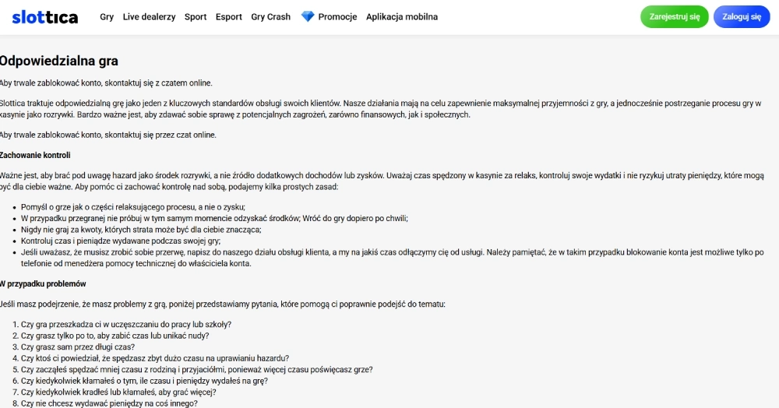This screenshot has width=779, height=408.
Task: Open Gry Crash from the top navigation
Action: 271,17
